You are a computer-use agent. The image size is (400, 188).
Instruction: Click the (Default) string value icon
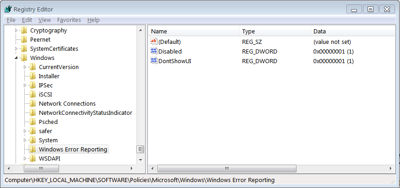coord(154,41)
